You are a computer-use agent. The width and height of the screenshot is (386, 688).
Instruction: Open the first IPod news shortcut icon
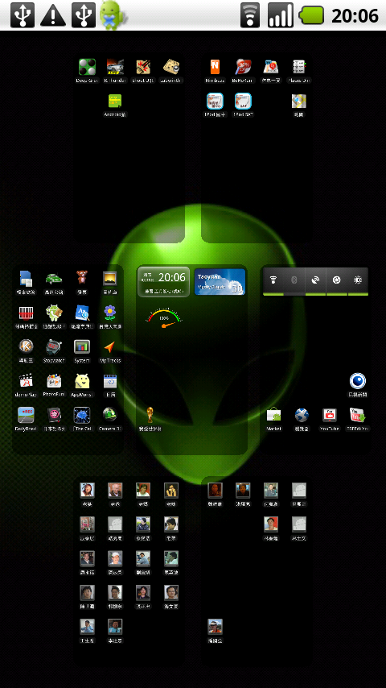pos(215,101)
